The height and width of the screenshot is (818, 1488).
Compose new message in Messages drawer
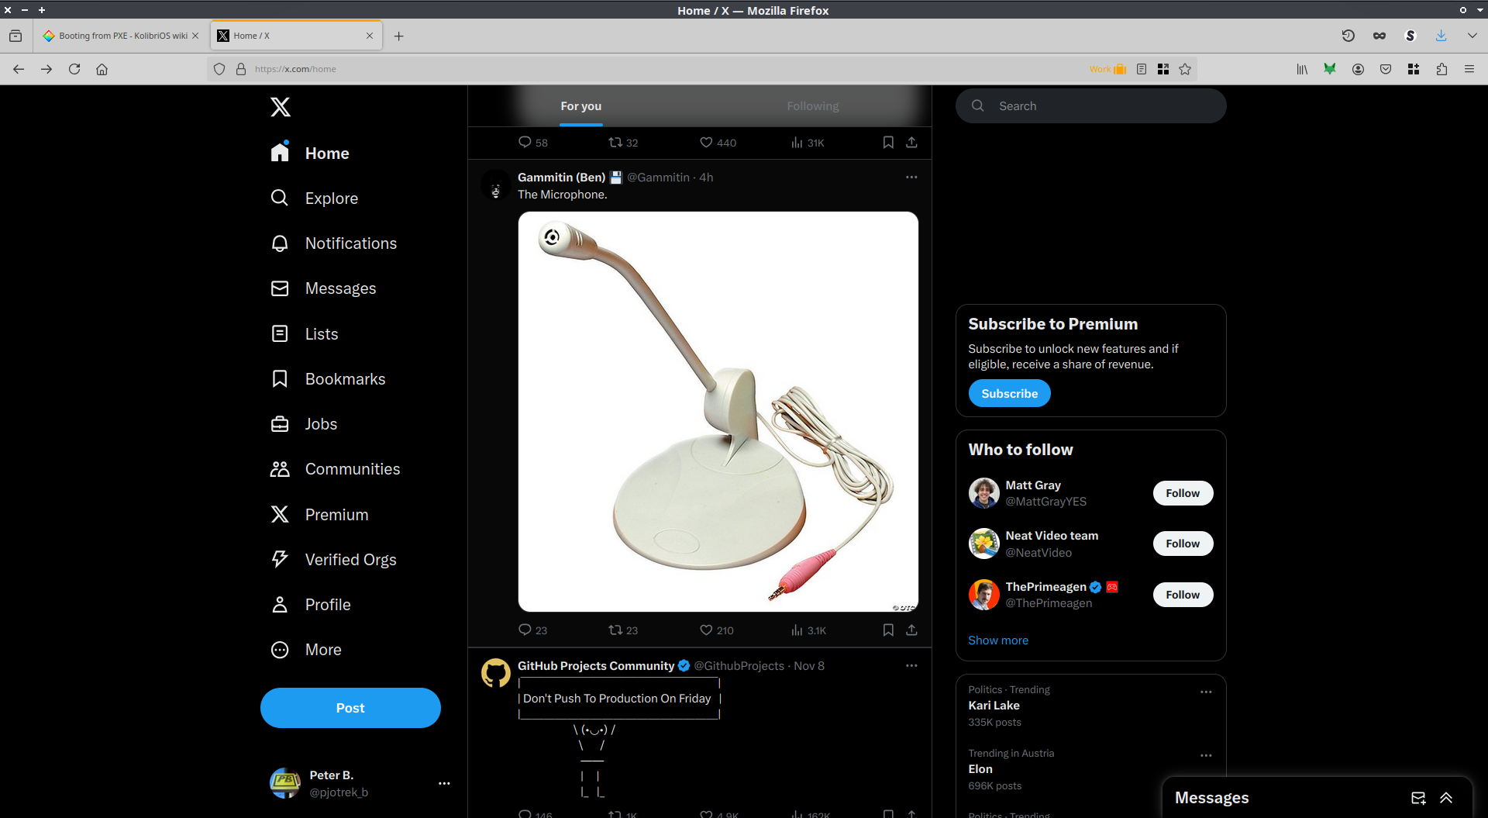(1418, 798)
